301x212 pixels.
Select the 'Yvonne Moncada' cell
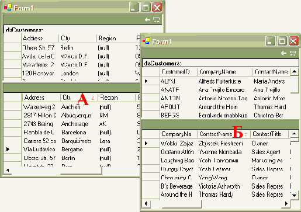[x=223, y=152]
